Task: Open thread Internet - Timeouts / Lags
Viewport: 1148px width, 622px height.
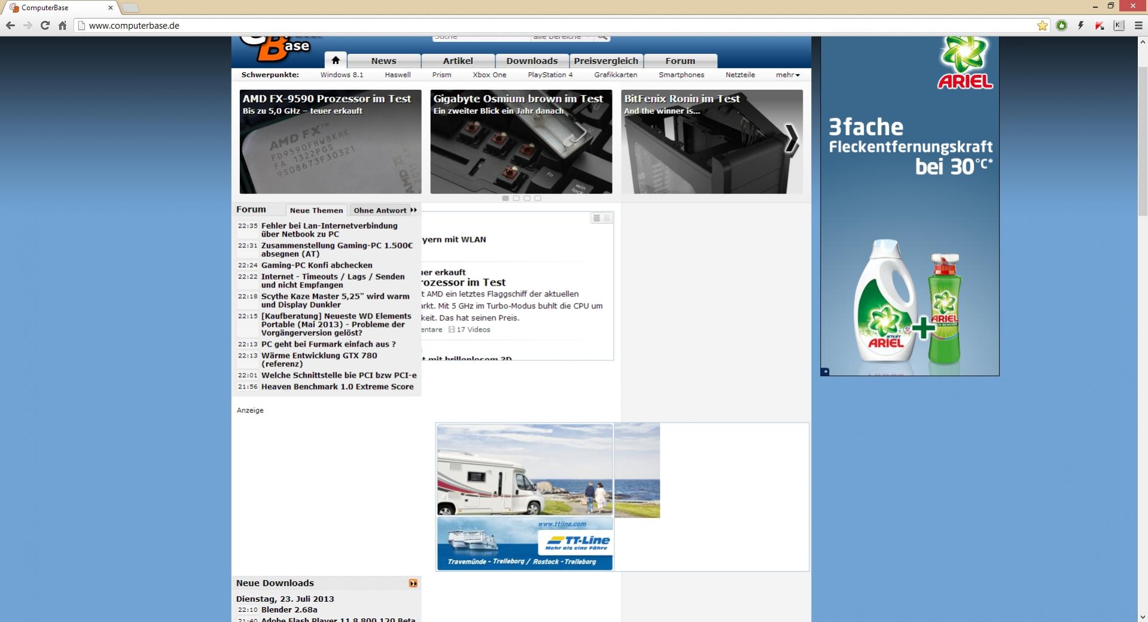Action: [x=333, y=281]
